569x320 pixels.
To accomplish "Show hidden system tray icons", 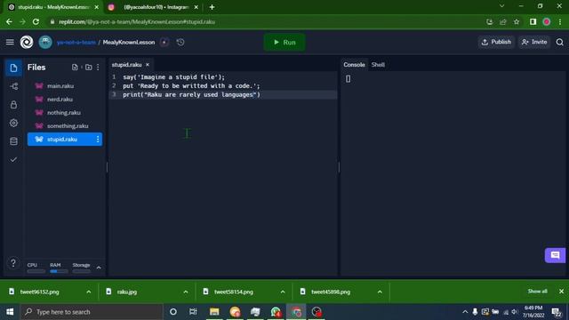I will [x=465, y=312].
